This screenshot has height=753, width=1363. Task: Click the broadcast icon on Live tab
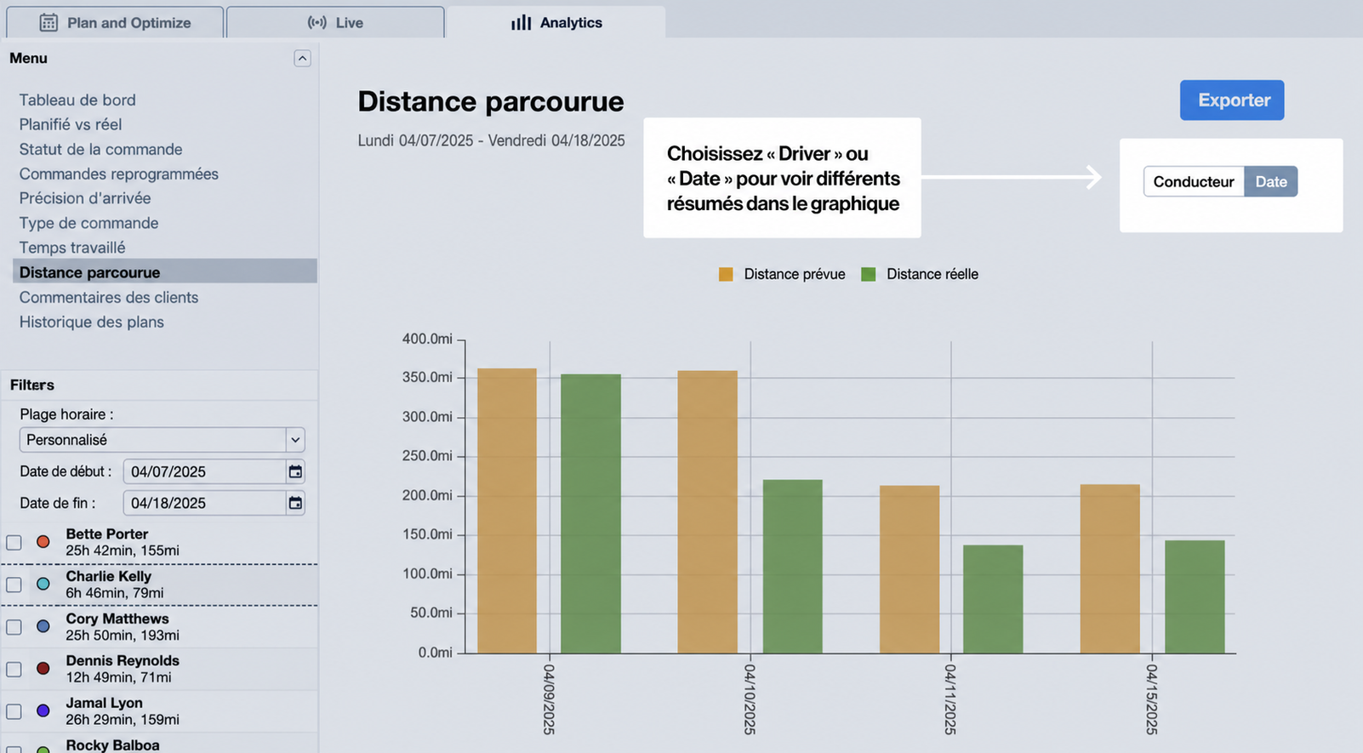317,22
